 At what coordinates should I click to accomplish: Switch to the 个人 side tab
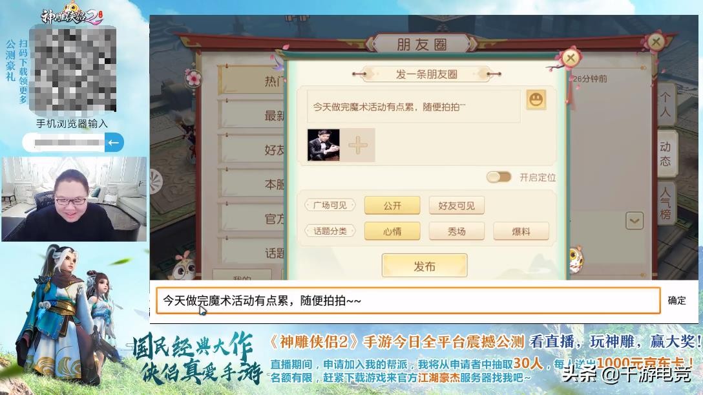pos(666,104)
